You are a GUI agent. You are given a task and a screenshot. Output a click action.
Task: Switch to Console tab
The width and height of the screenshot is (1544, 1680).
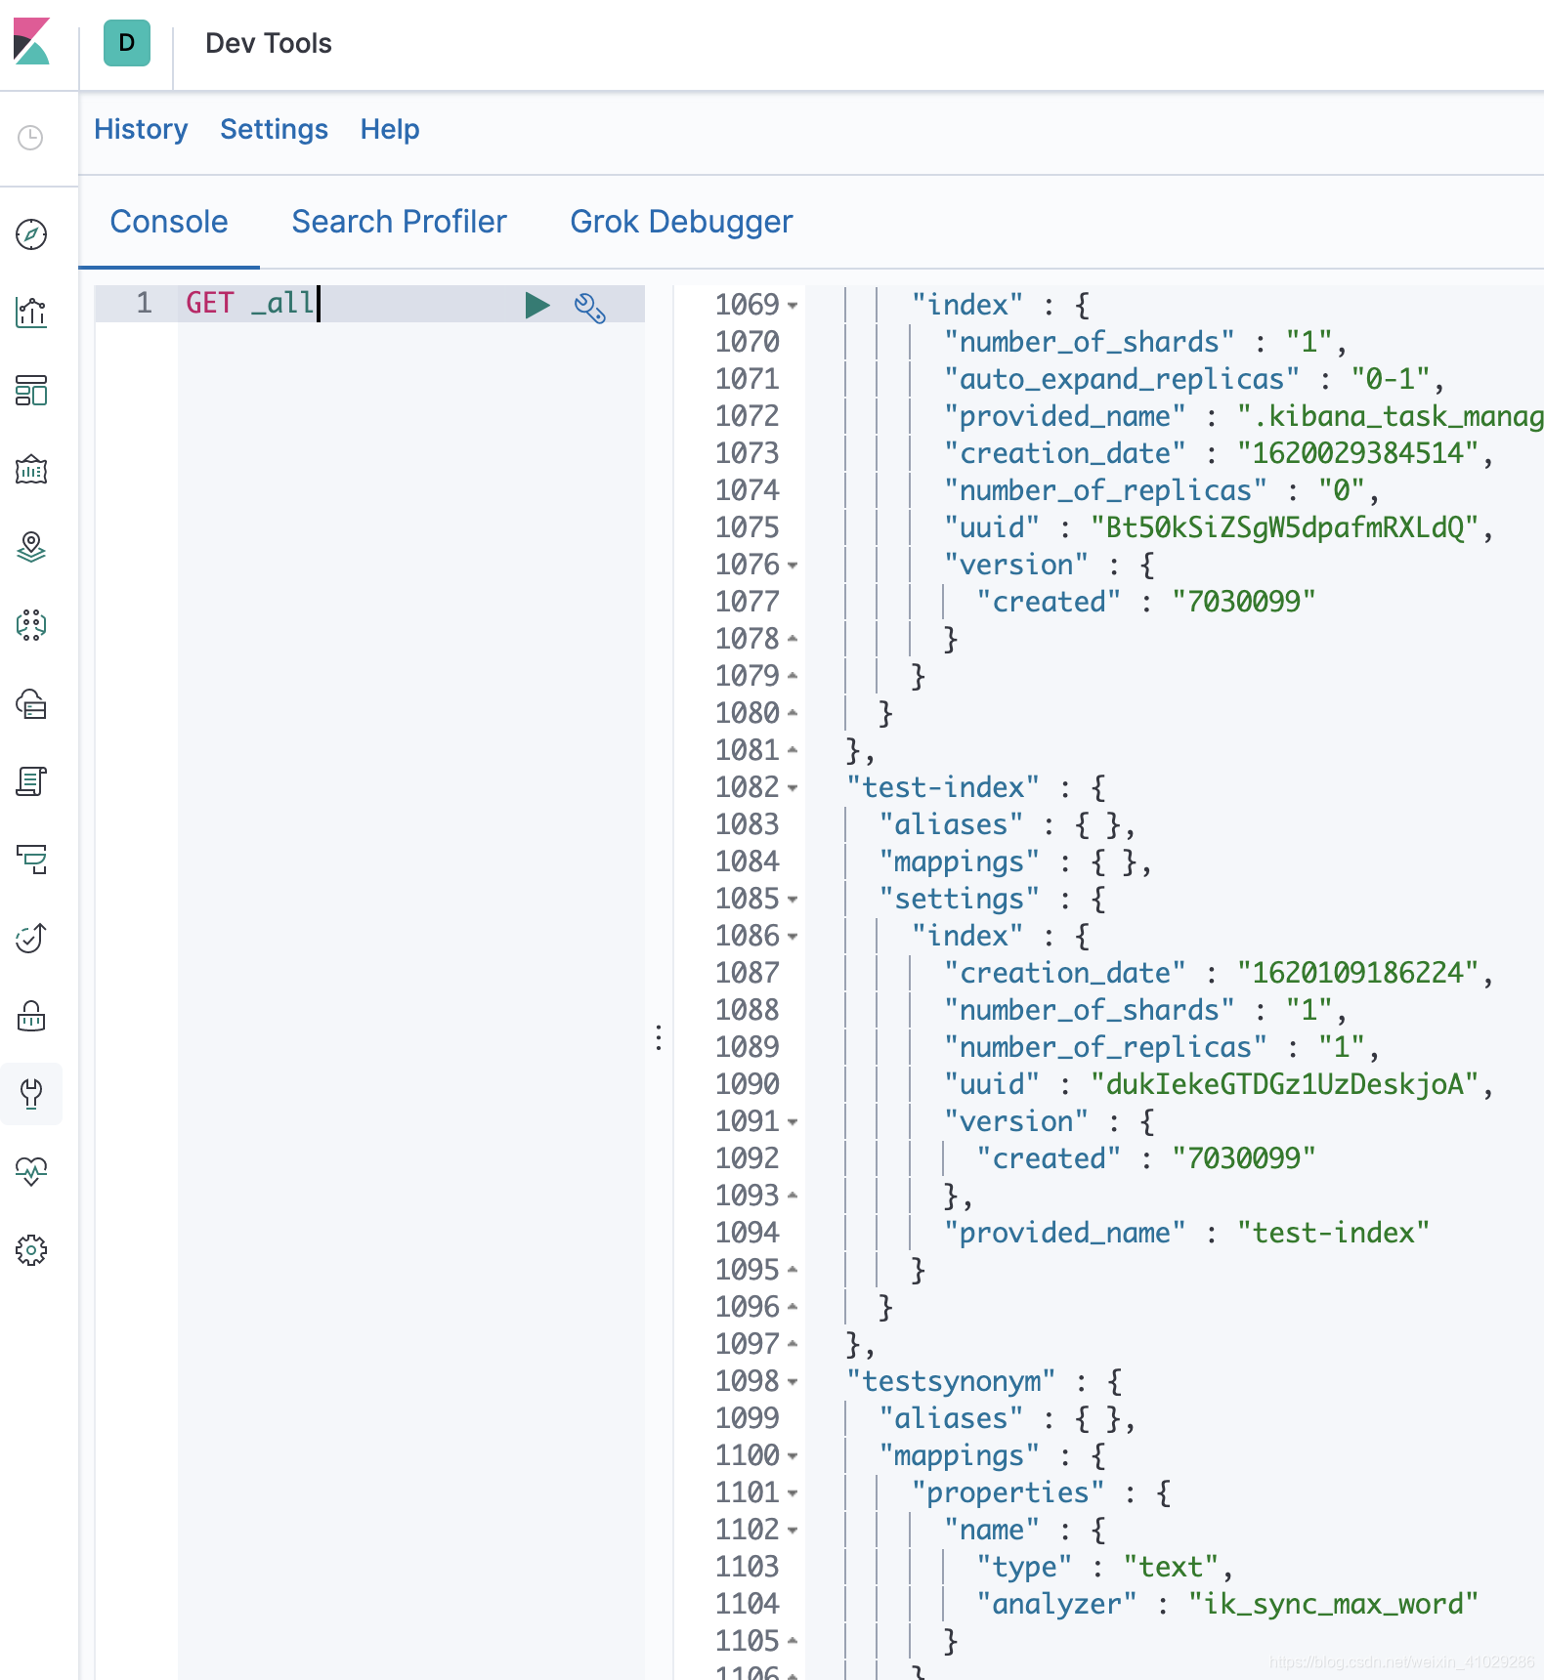coord(169,222)
